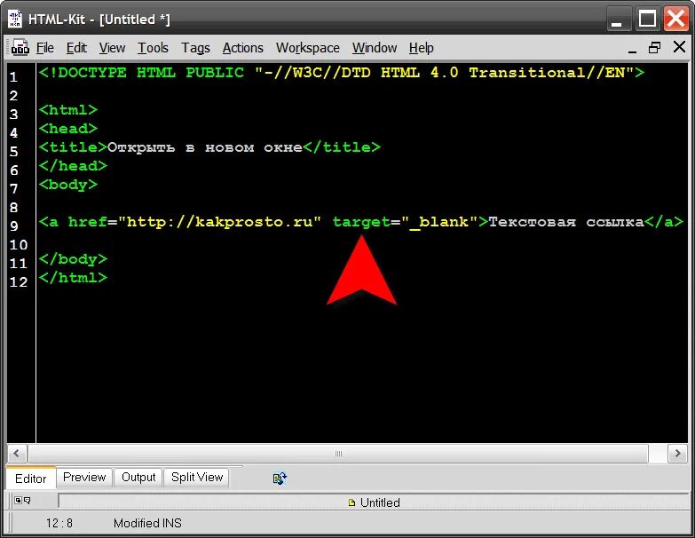Click the refresh document icon beside Split View
Image resolution: width=695 pixels, height=538 pixels.
280,479
